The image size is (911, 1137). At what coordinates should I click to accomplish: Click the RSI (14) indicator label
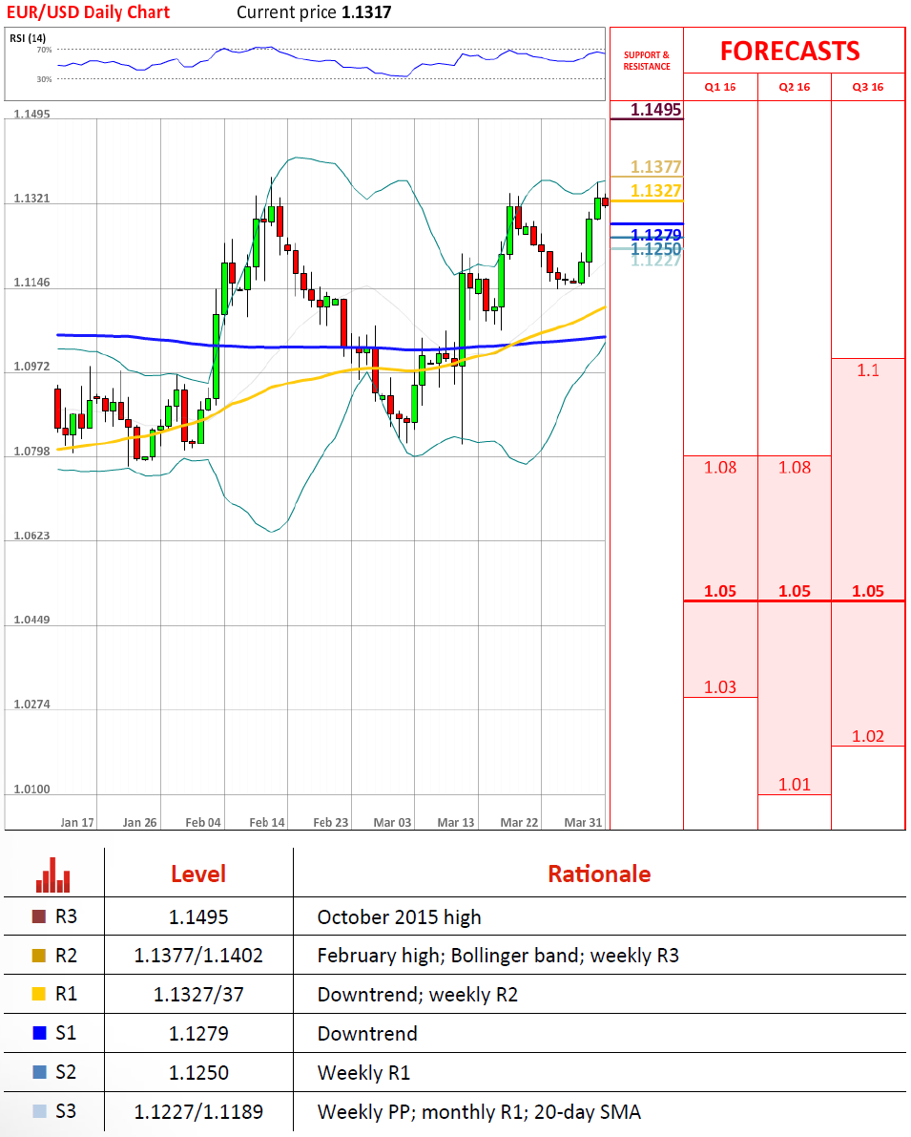pyautogui.click(x=28, y=37)
